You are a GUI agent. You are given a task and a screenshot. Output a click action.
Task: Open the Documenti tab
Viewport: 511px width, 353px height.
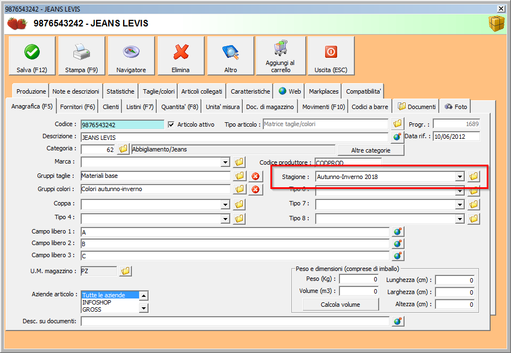click(417, 107)
